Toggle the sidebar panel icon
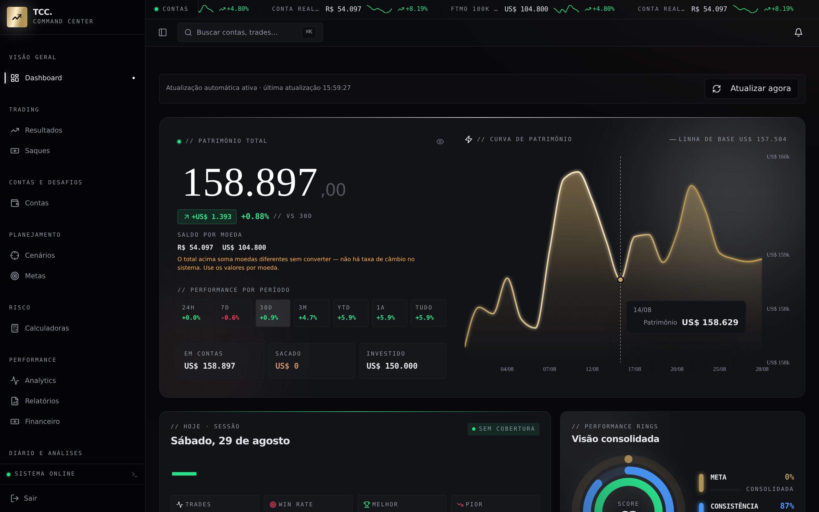 [x=162, y=32]
